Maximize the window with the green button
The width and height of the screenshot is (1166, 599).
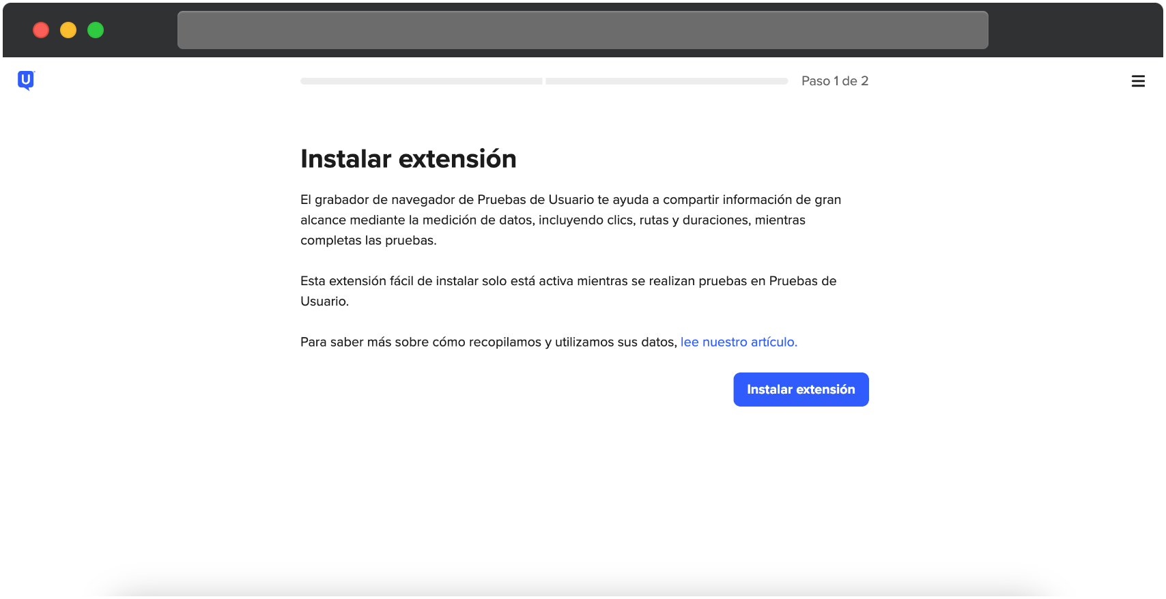click(96, 30)
